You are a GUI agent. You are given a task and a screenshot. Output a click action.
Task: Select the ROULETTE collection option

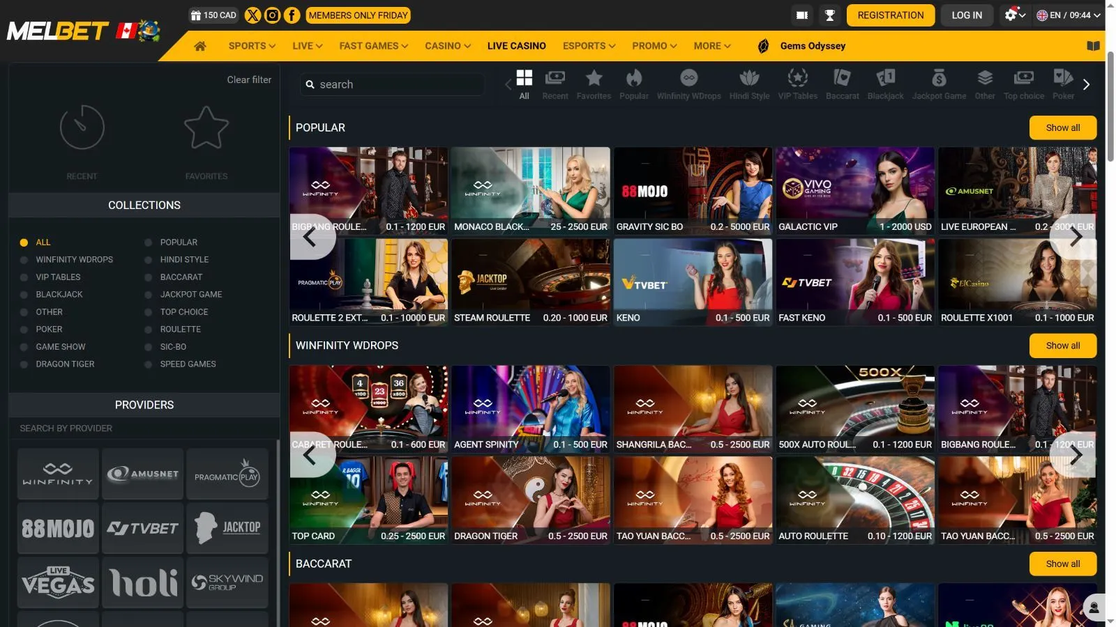point(173,330)
